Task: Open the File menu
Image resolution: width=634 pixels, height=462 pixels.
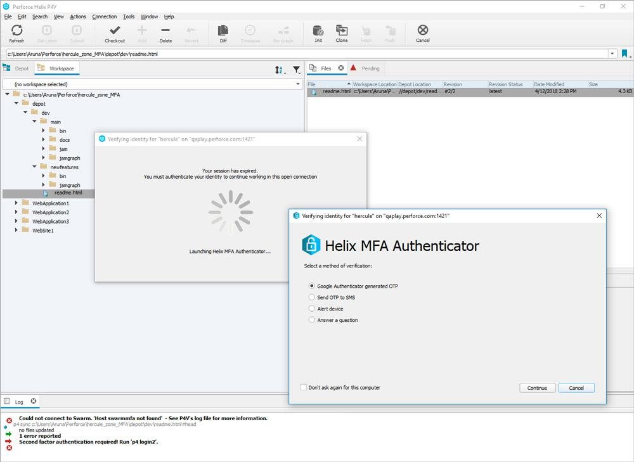Action: click(x=8, y=16)
